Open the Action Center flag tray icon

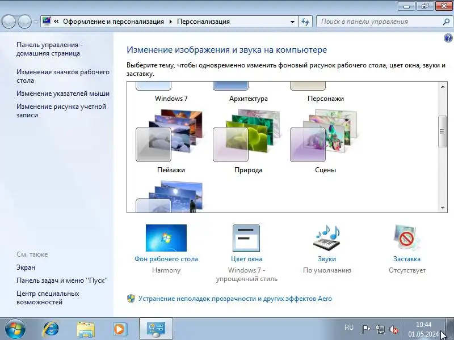click(x=366, y=329)
